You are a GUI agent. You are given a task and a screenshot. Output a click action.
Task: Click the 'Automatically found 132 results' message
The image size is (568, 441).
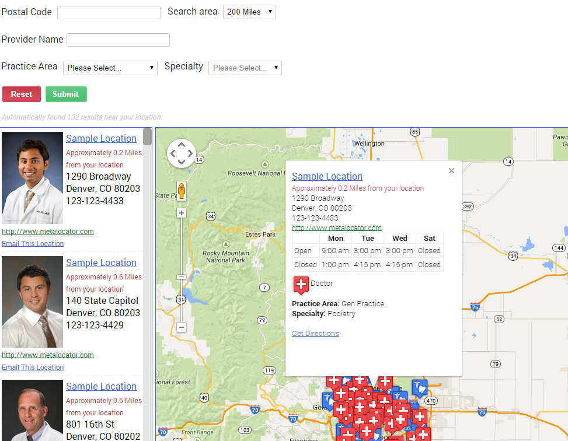tap(82, 117)
